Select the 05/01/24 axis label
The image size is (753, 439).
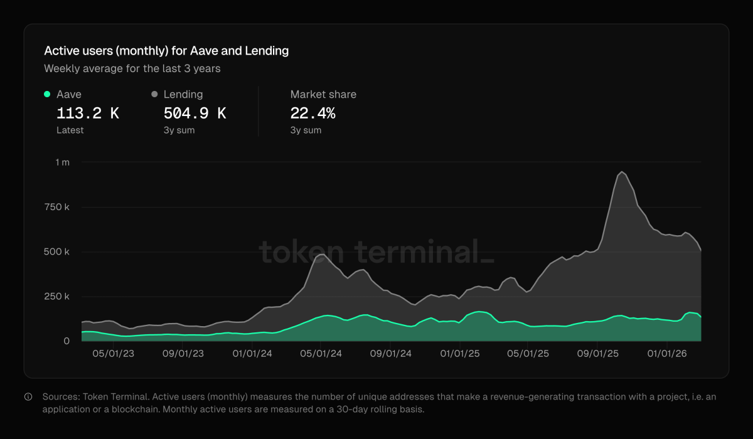pos(321,353)
